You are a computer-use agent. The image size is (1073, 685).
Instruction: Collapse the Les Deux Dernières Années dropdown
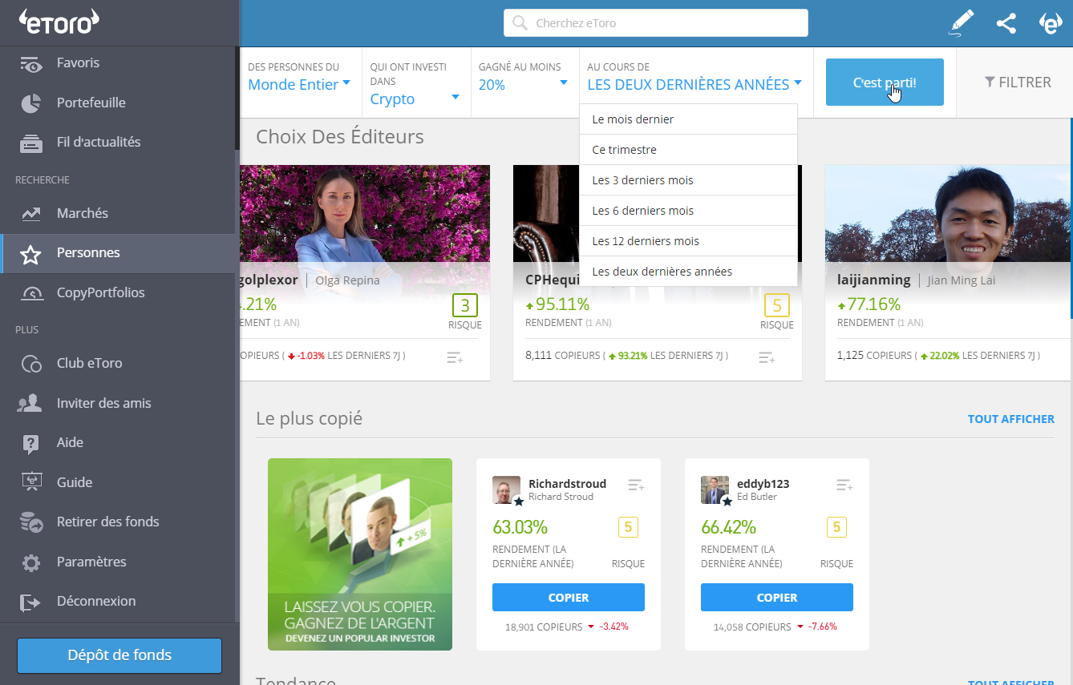[x=694, y=85]
